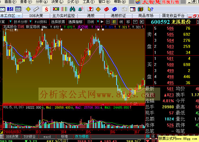Click the books library icon

click(140, 9)
